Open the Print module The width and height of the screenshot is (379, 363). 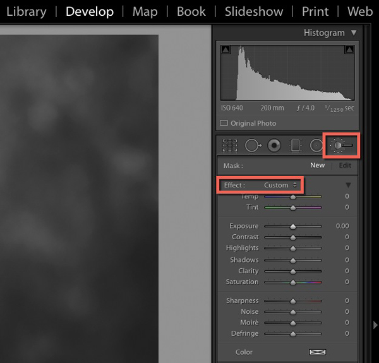[315, 11]
